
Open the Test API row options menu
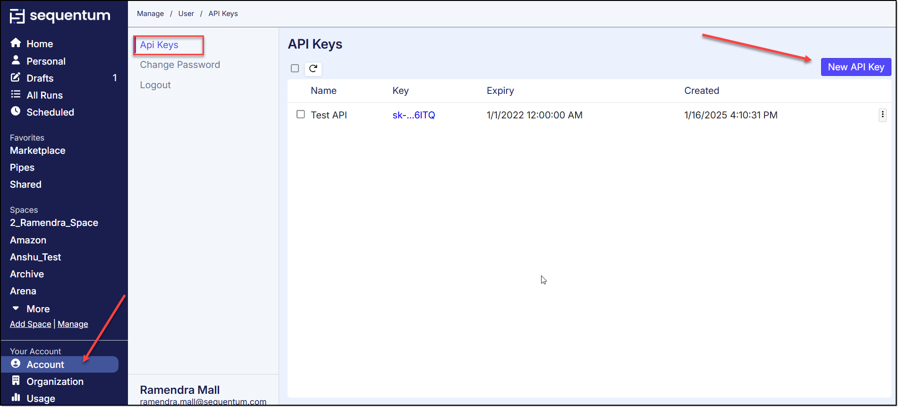click(x=882, y=115)
